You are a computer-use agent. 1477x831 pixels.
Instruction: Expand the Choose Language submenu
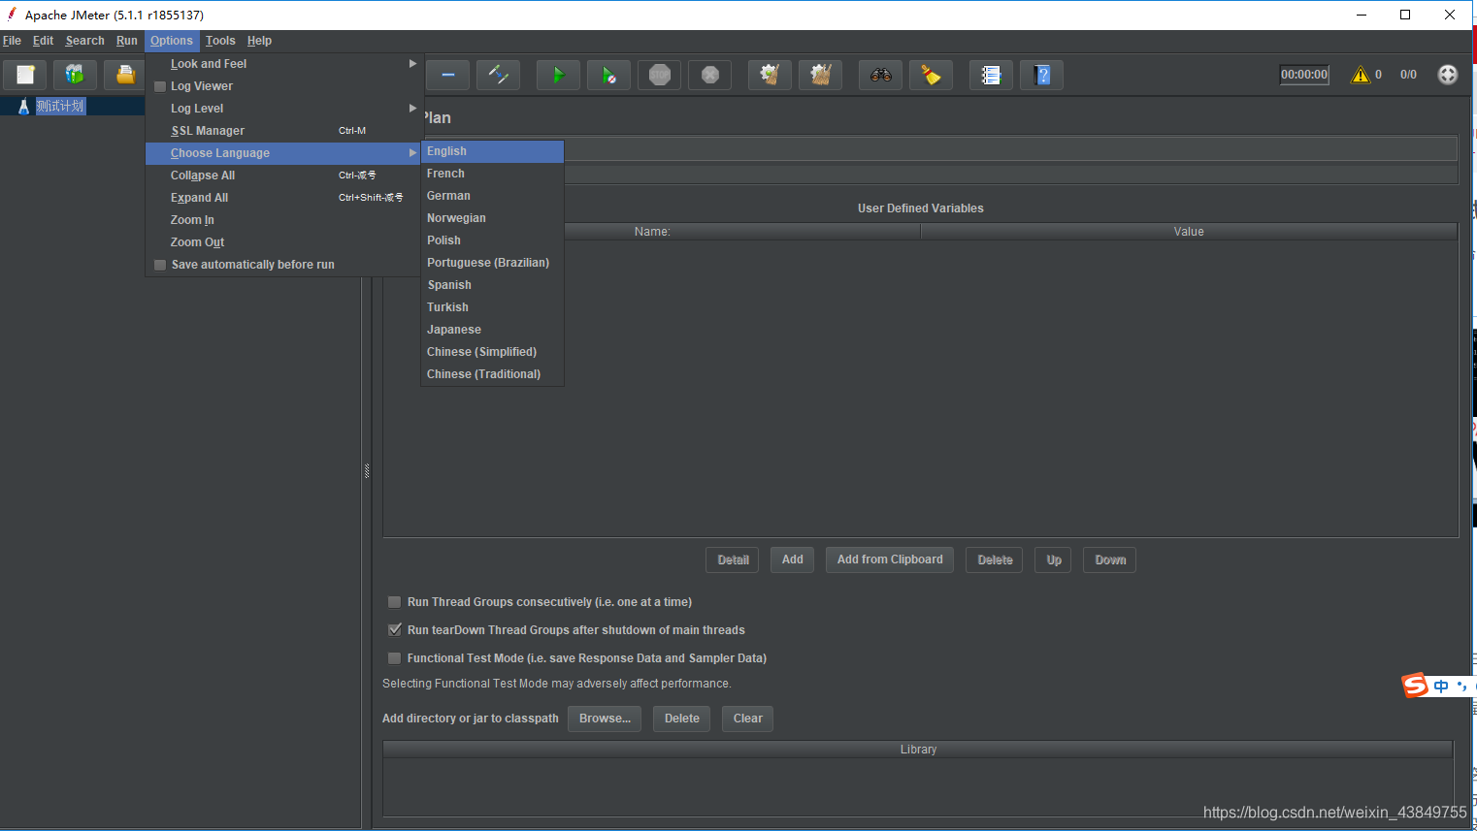283,153
